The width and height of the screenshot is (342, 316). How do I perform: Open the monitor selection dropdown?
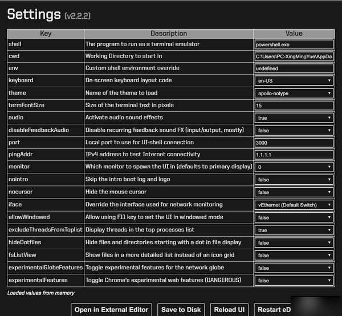click(x=294, y=167)
